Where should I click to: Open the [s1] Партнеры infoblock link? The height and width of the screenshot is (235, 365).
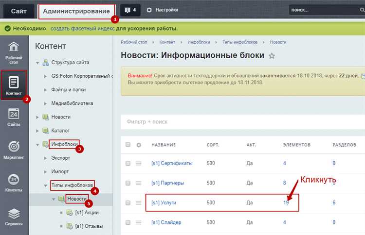click(167, 183)
